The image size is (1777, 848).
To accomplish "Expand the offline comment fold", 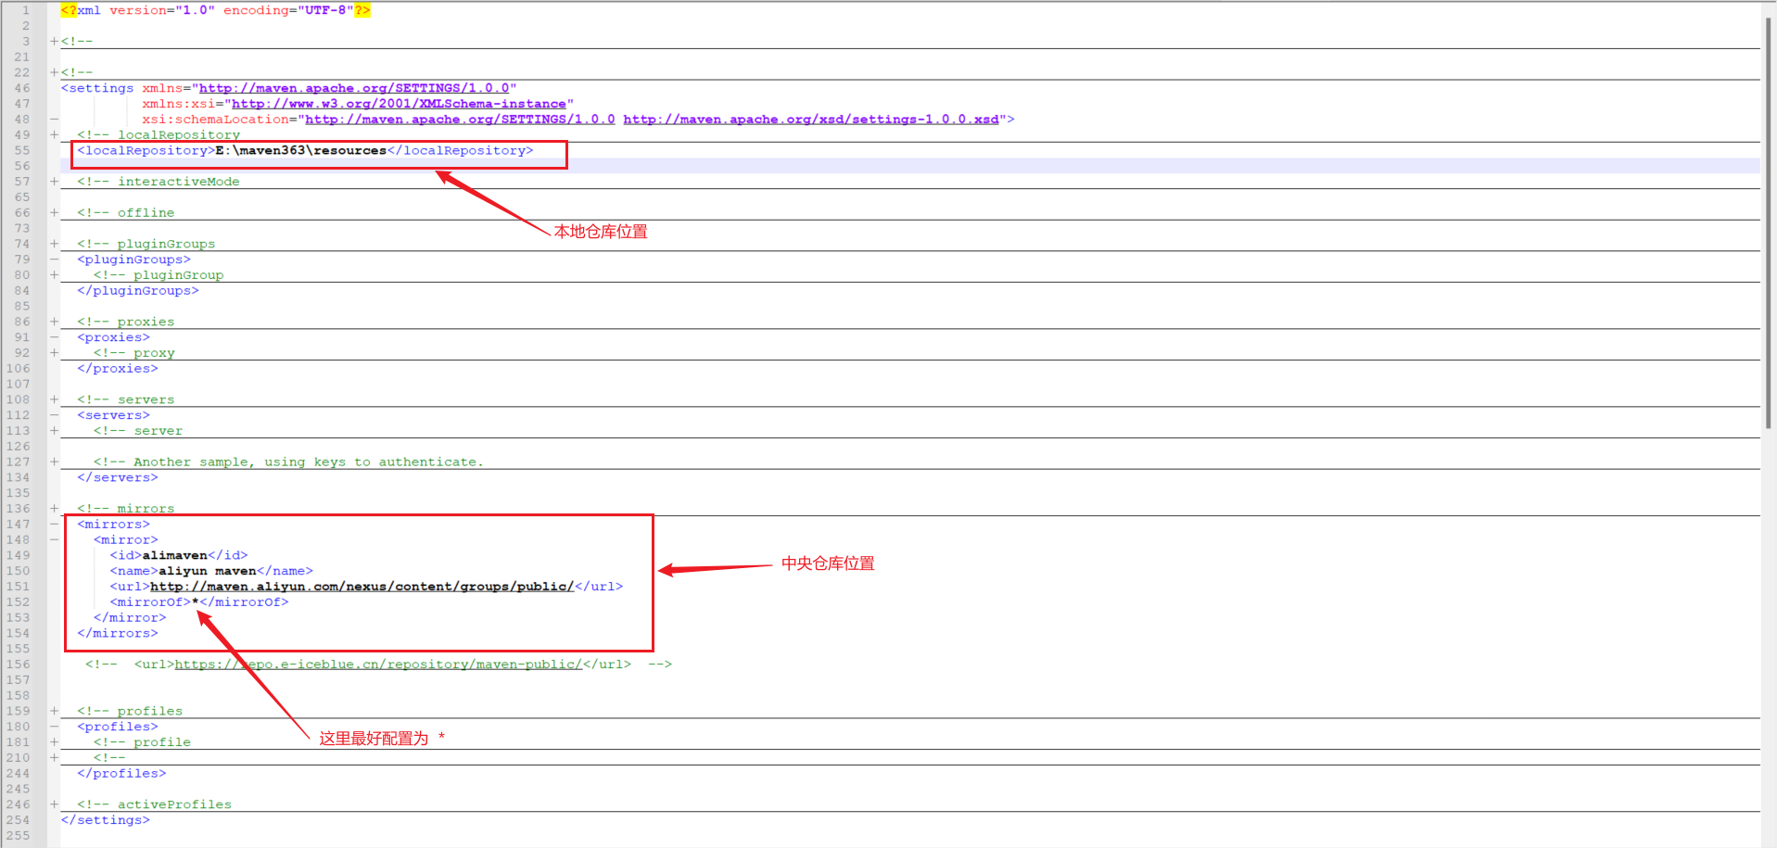I will click(x=54, y=212).
